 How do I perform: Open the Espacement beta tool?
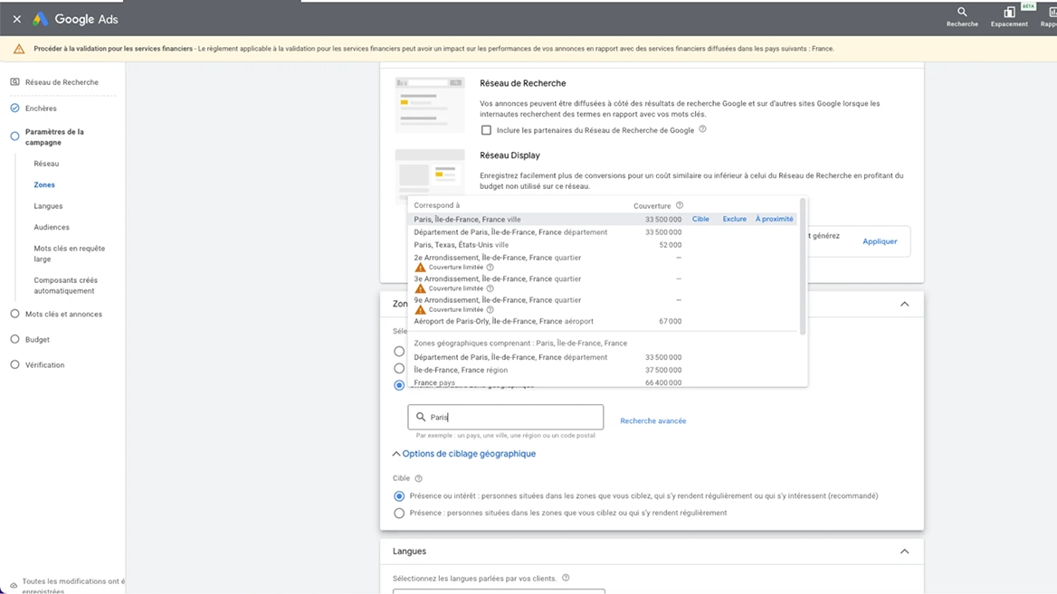coord(1009,17)
